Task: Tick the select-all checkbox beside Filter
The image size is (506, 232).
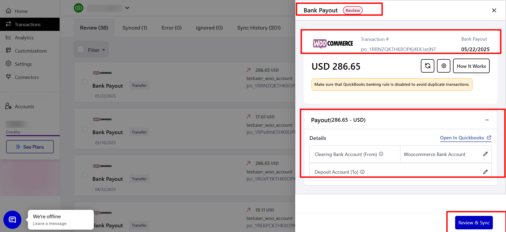Action: 81,49
